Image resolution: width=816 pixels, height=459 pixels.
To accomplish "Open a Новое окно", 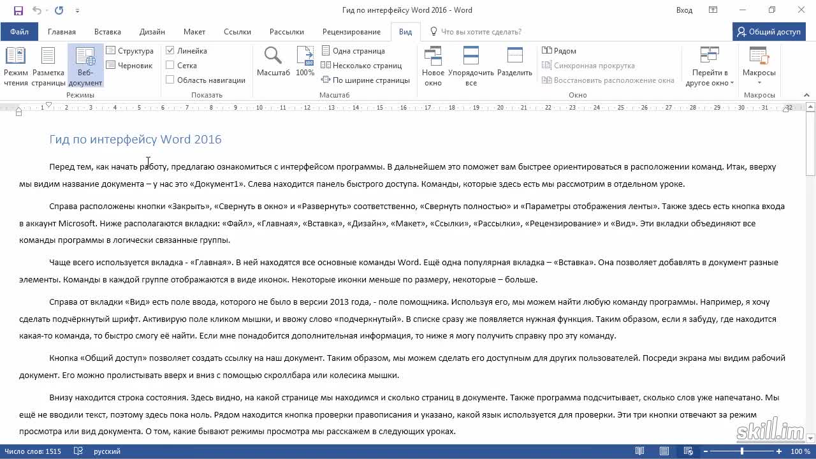I will point(433,66).
